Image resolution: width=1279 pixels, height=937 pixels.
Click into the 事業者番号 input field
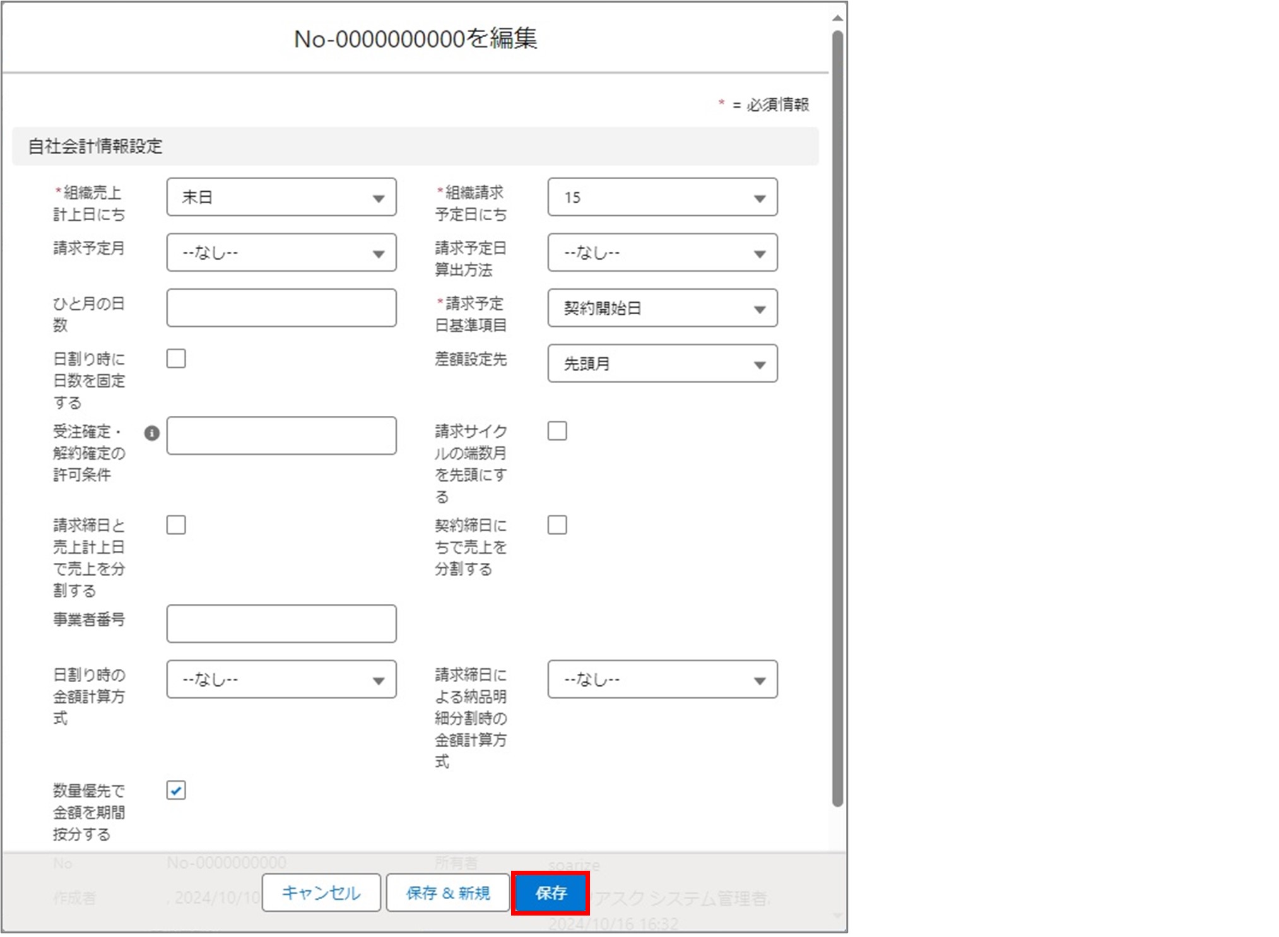(281, 624)
